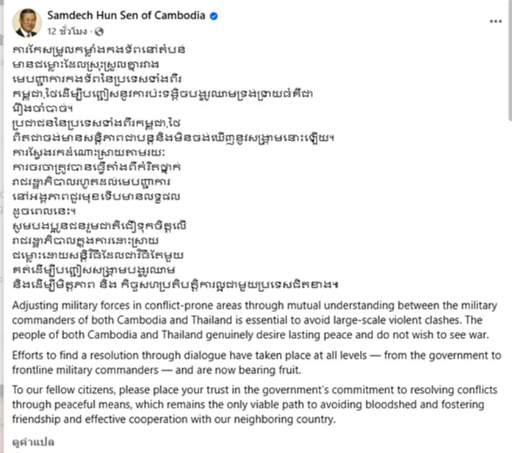
Task: Click the line starting 'through peaceful means'
Action: [x=248, y=405]
